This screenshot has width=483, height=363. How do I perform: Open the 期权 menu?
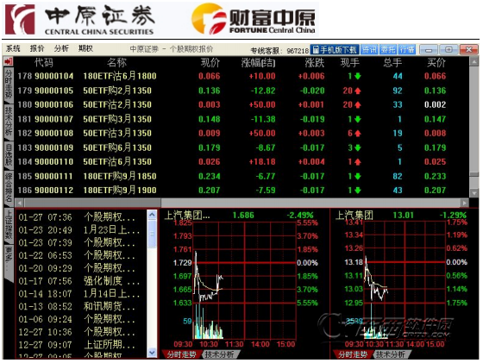tap(85, 48)
